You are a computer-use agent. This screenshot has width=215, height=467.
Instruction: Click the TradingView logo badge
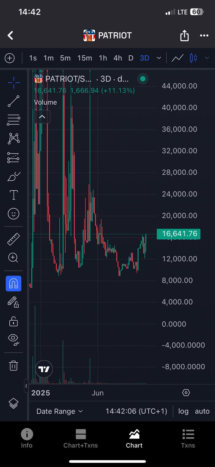point(44,369)
